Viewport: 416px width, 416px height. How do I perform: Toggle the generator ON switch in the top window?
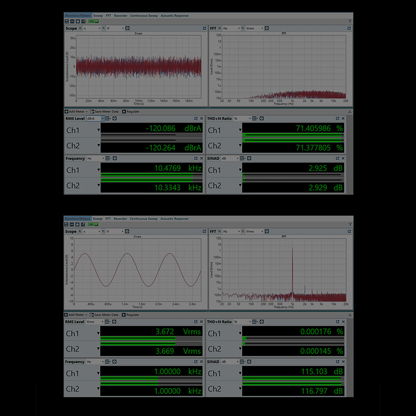click(93, 21)
